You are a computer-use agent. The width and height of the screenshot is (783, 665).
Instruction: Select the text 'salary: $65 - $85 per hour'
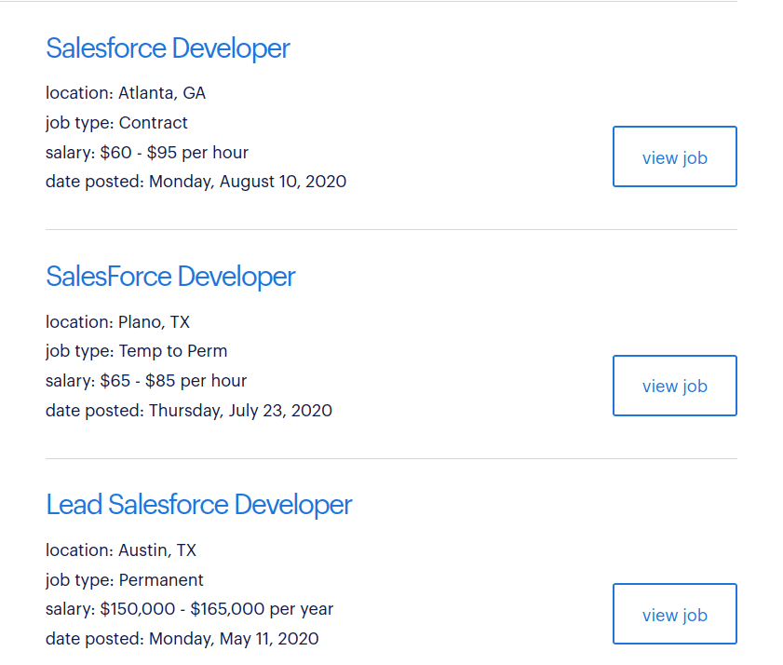(146, 381)
